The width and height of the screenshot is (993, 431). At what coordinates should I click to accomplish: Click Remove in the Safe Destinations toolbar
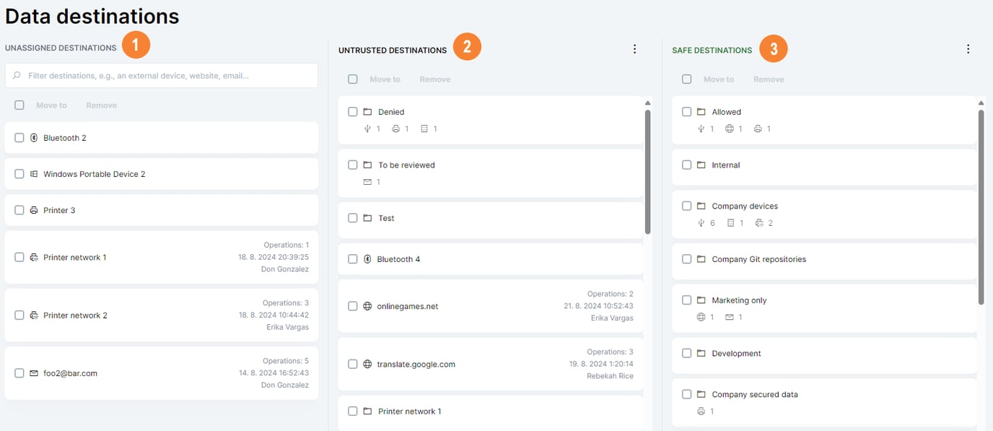coord(769,79)
